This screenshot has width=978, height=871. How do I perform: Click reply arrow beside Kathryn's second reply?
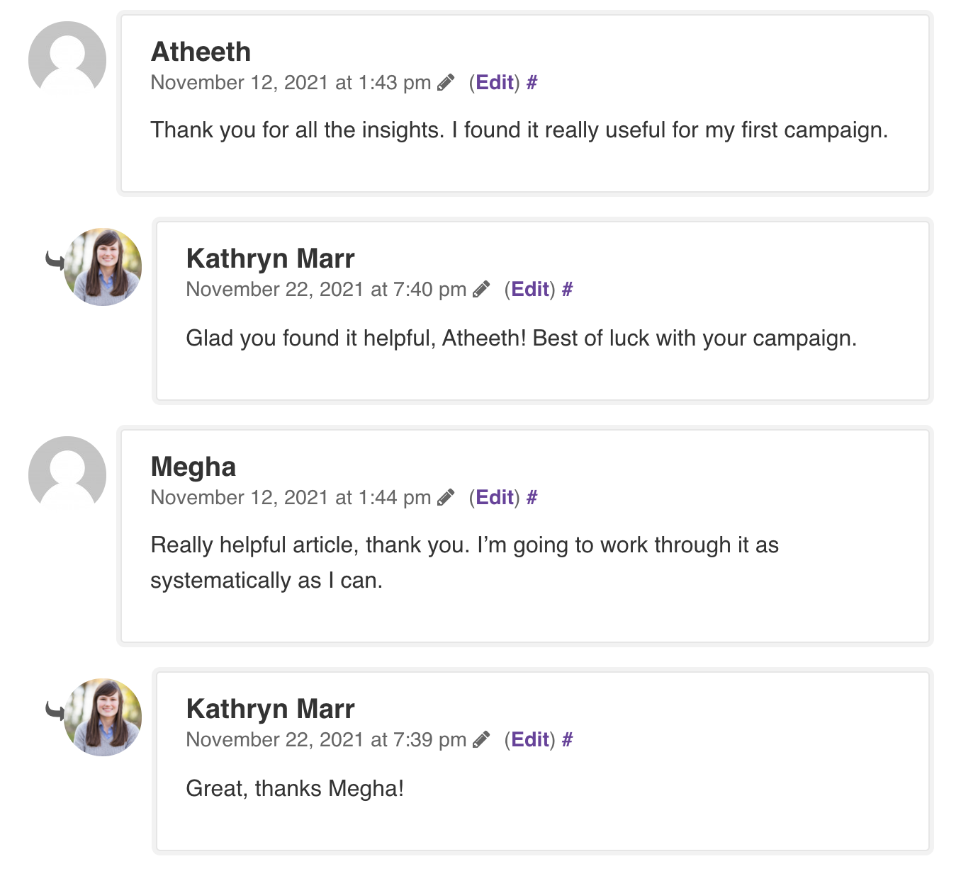54,710
